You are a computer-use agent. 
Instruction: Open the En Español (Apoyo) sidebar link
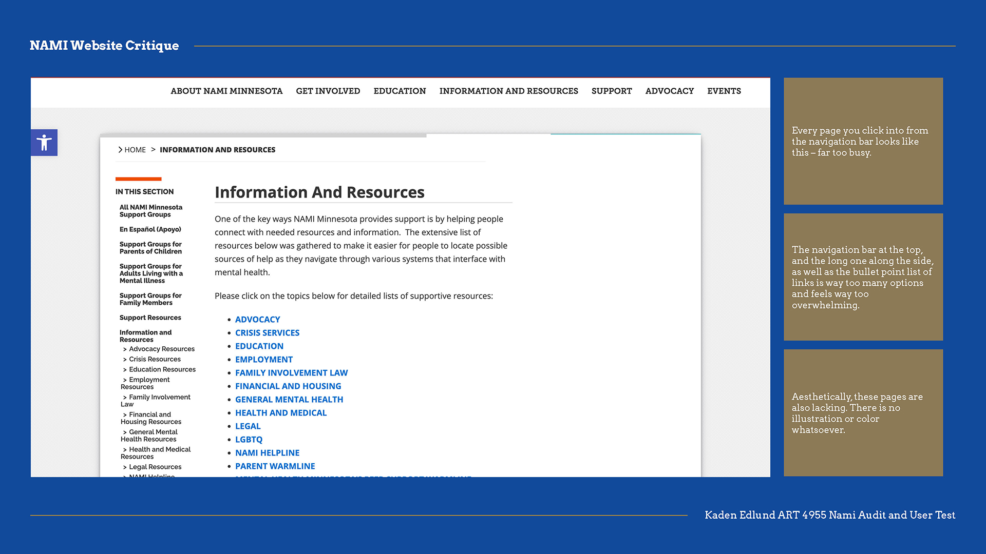click(150, 229)
